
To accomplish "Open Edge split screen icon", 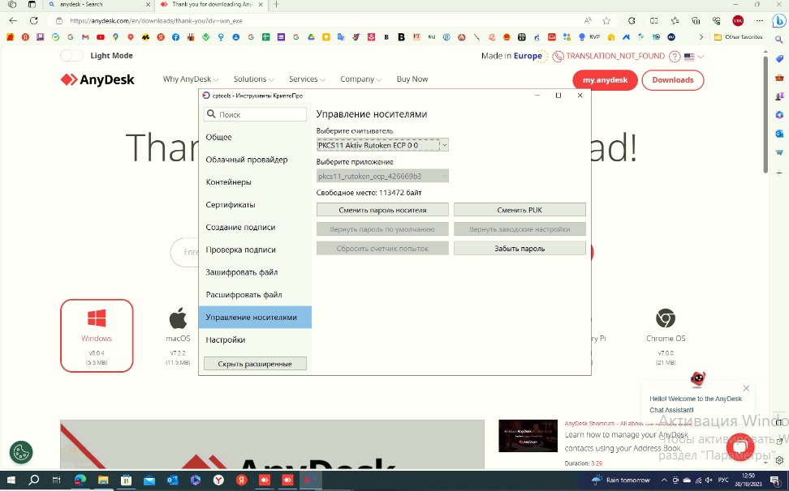I will pos(653,20).
